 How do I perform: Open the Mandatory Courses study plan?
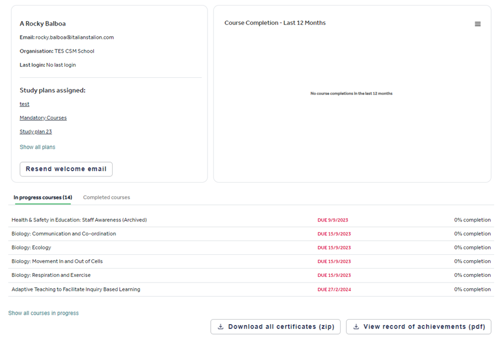43,118
